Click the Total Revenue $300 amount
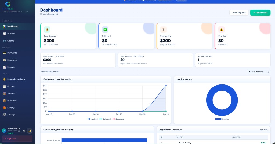This screenshot has height=144, width=275. 49,41
